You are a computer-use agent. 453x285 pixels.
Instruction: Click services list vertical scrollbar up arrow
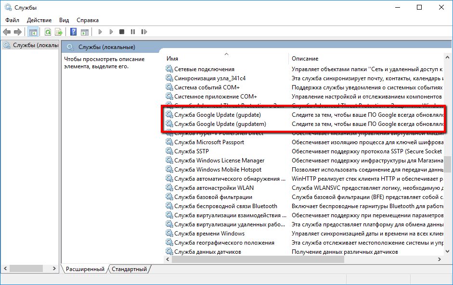(x=448, y=57)
